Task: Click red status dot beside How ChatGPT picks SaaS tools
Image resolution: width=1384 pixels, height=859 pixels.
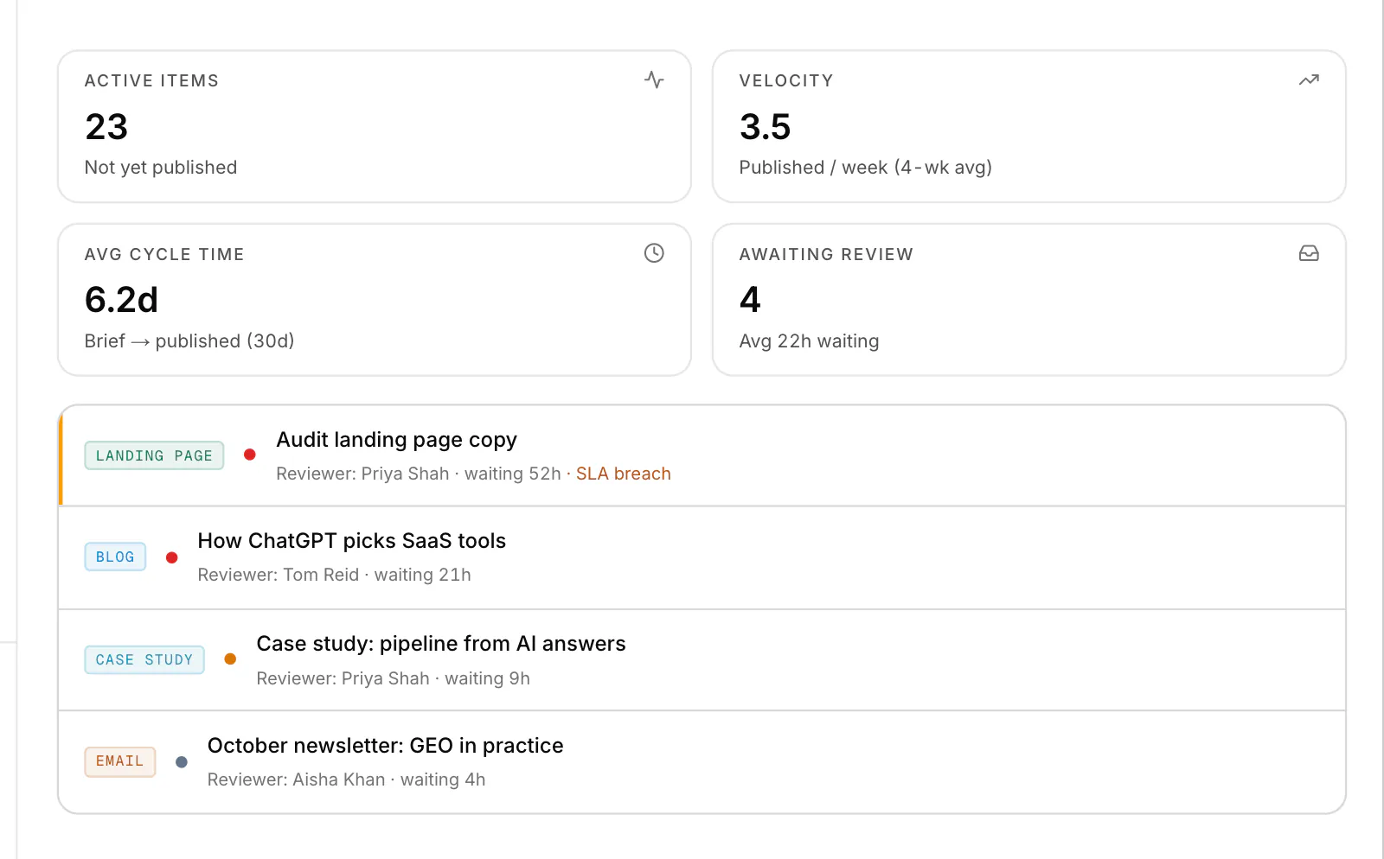Action: click(x=172, y=557)
